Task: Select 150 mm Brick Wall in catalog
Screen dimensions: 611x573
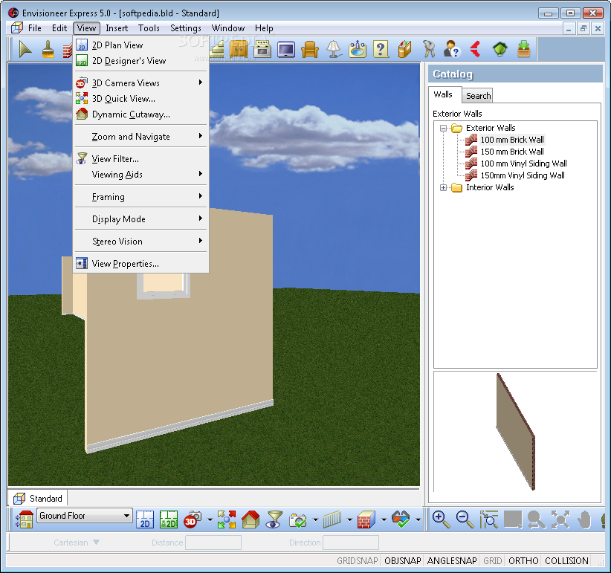Action: pyautogui.click(x=511, y=152)
